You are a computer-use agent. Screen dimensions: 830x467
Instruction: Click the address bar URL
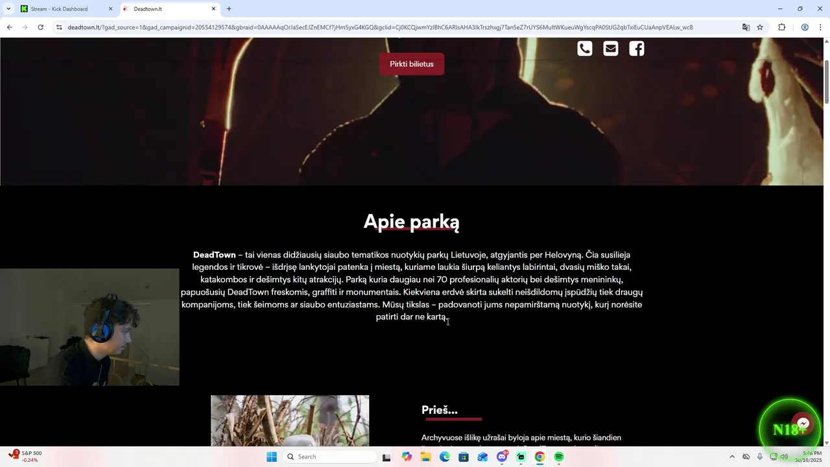(x=380, y=27)
